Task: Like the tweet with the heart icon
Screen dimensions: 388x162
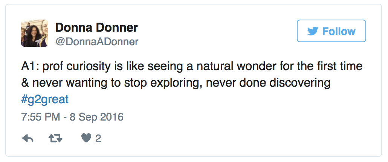Action: [x=86, y=138]
